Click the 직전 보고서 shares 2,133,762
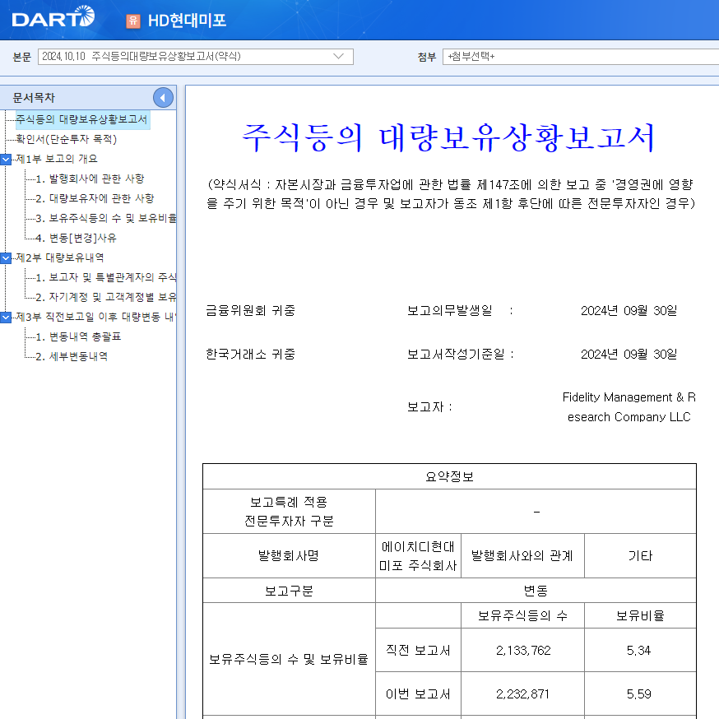The height and width of the screenshot is (719, 719). (522, 650)
